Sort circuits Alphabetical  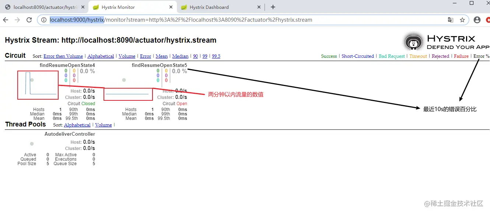101,56
